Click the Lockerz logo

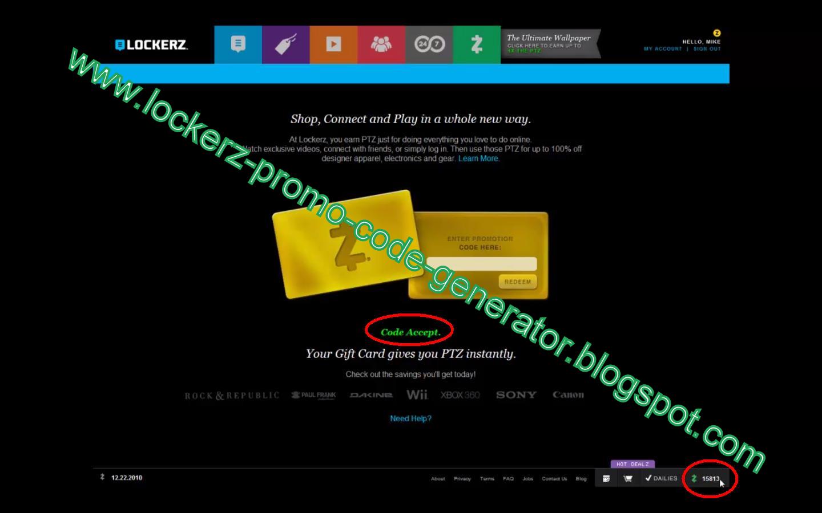pyautogui.click(x=151, y=45)
